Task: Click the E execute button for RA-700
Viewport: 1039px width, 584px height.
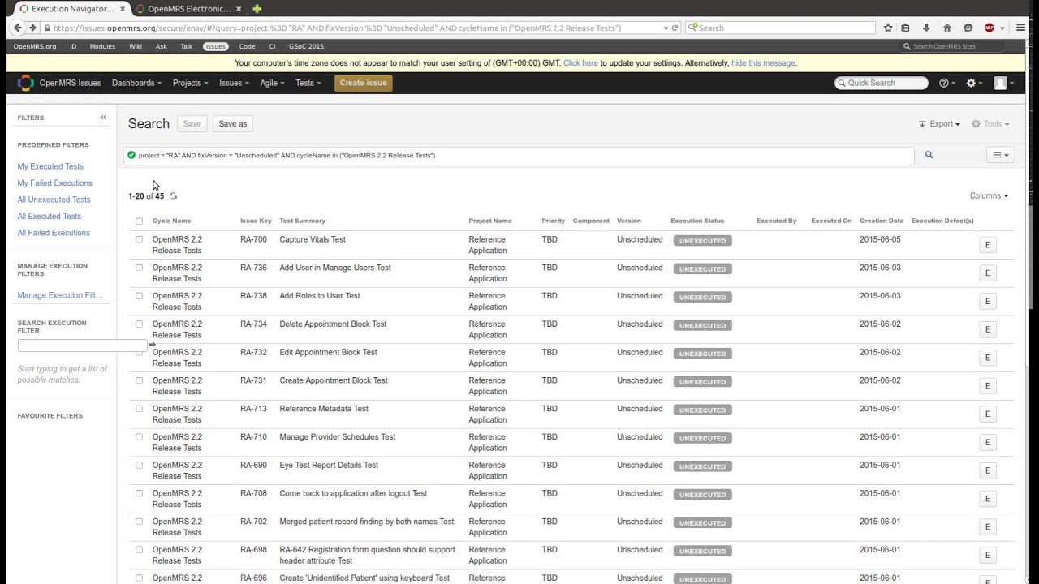Action: pos(988,245)
